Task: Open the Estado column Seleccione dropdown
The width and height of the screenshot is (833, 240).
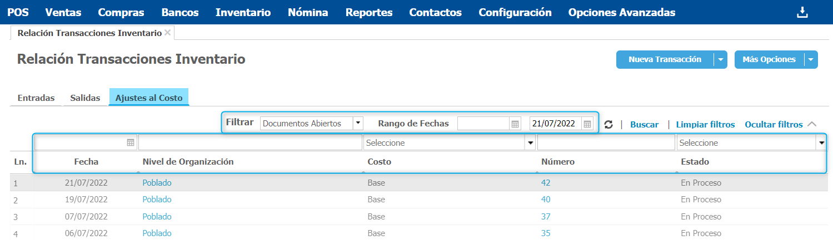Action: point(821,143)
